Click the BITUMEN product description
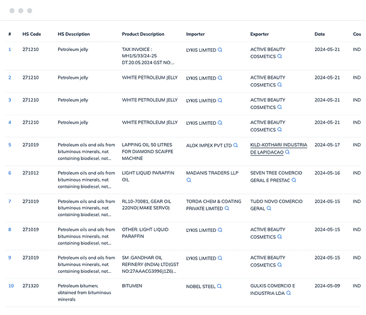Image resolution: width=366 pixels, height=315 pixels. point(132,285)
